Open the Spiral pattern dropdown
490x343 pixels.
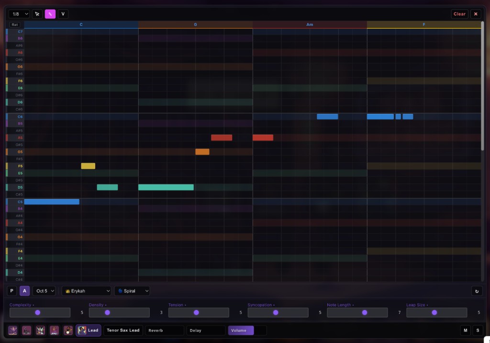pyautogui.click(x=132, y=291)
